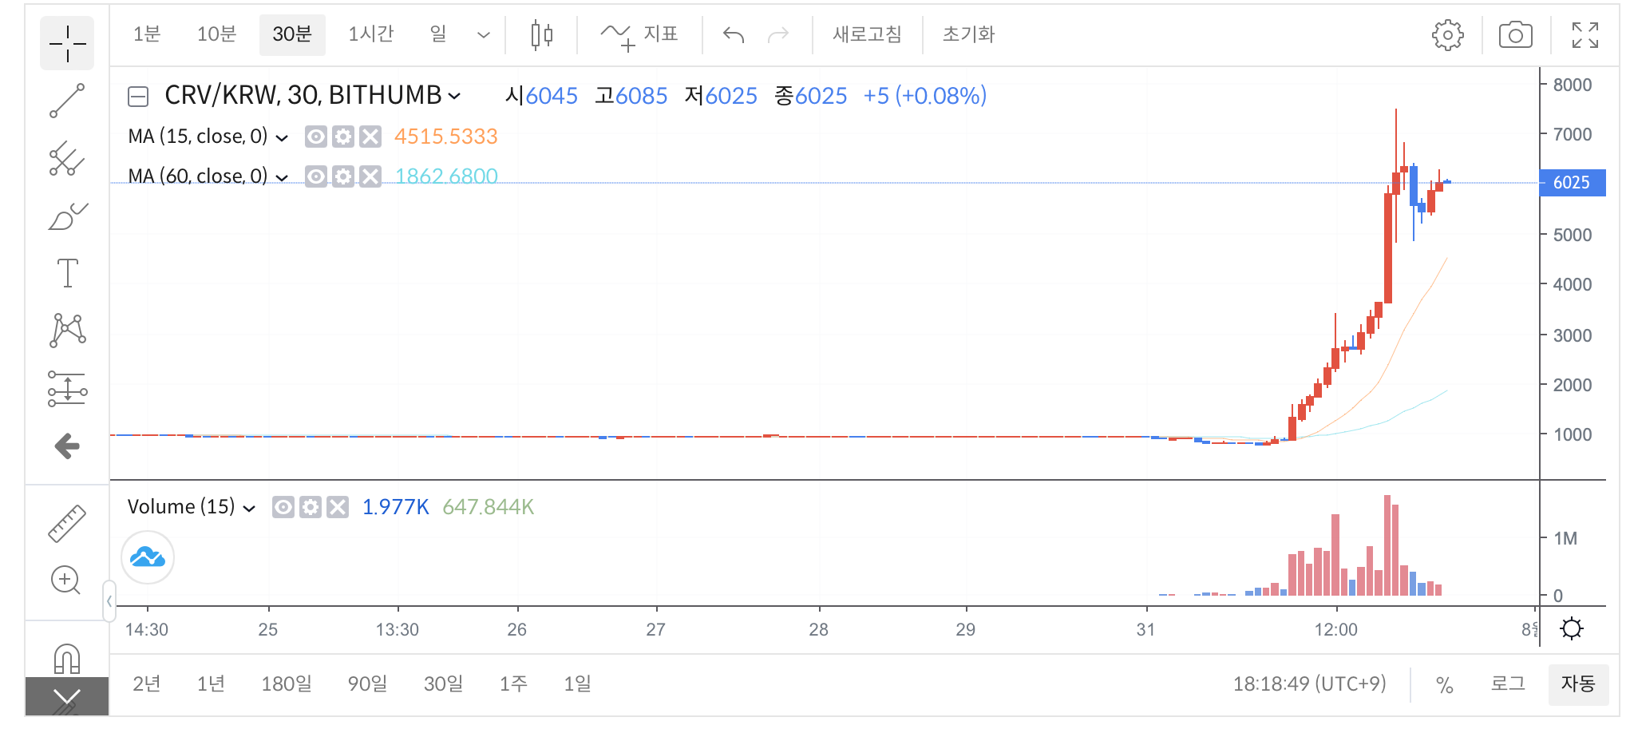1630x733 pixels.
Task: Expand the CRV/KRW symbol dropdown
Action: [456, 96]
